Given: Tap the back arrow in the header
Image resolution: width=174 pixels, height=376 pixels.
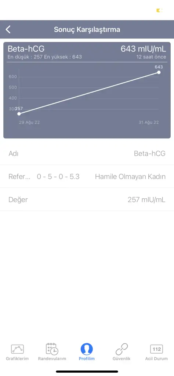Looking at the screenshot, I should pyautogui.click(x=8, y=29).
